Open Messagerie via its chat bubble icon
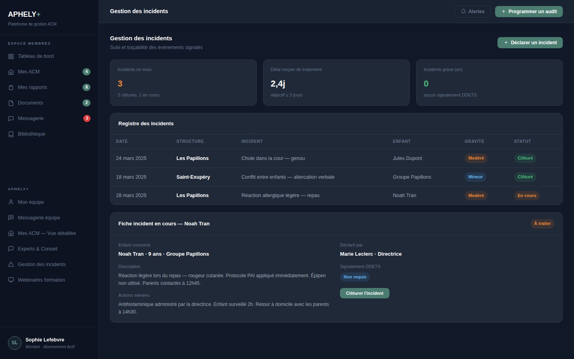The height and width of the screenshot is (359, 574). (11, 118)
